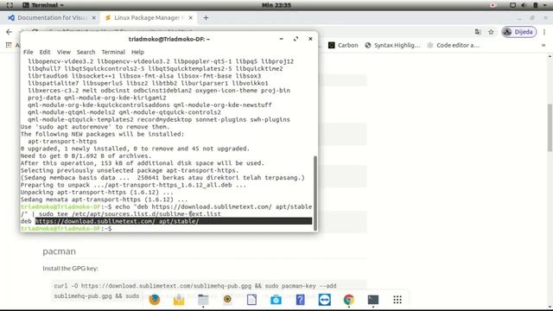Click 'Use sudo apt autoremove' line

95,127
